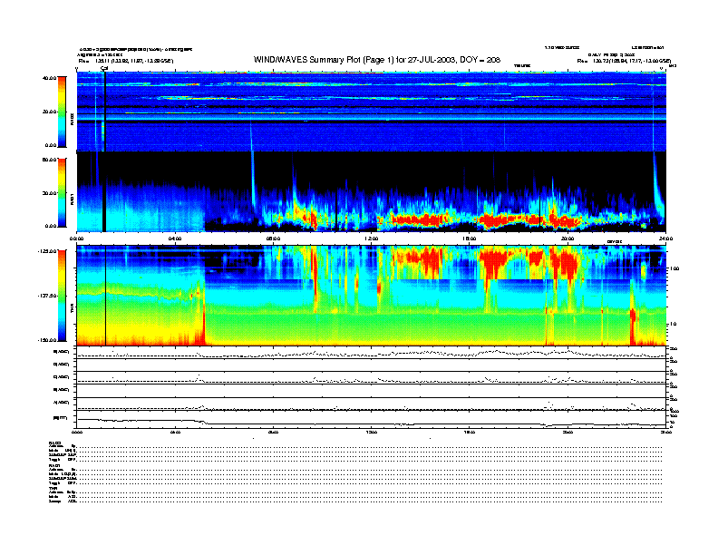Image resolution: width=718 pixels, height=555 pixels.
Task: Click the 30.00 label on the RAD1 colorbar
Action: tap(49, 193)
